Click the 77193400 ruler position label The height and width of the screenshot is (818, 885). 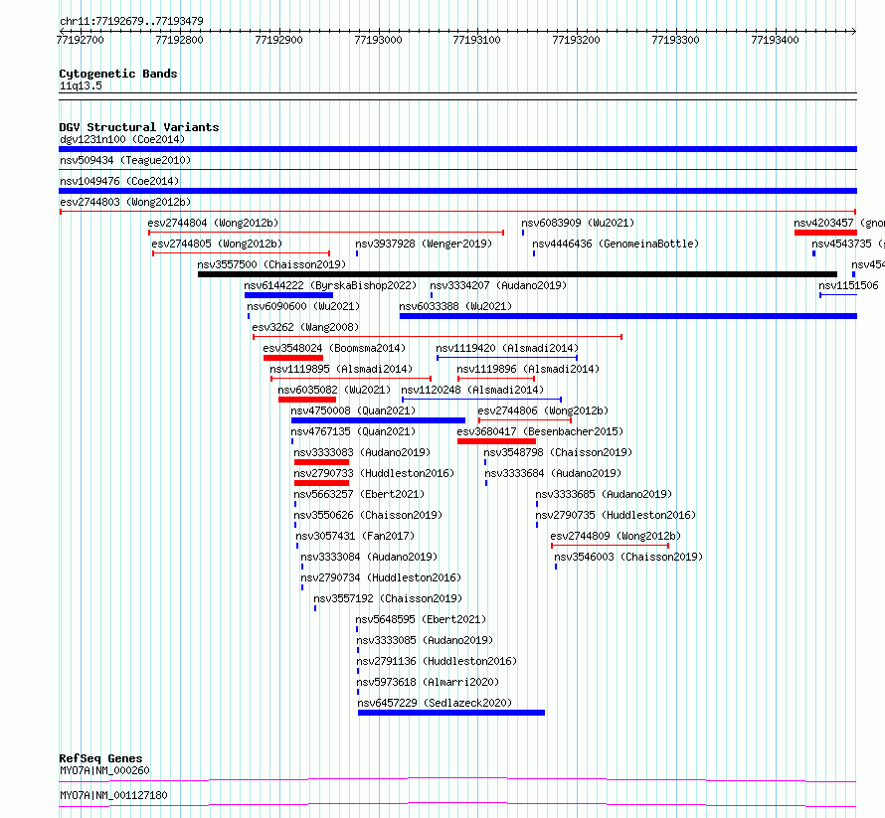775,40
